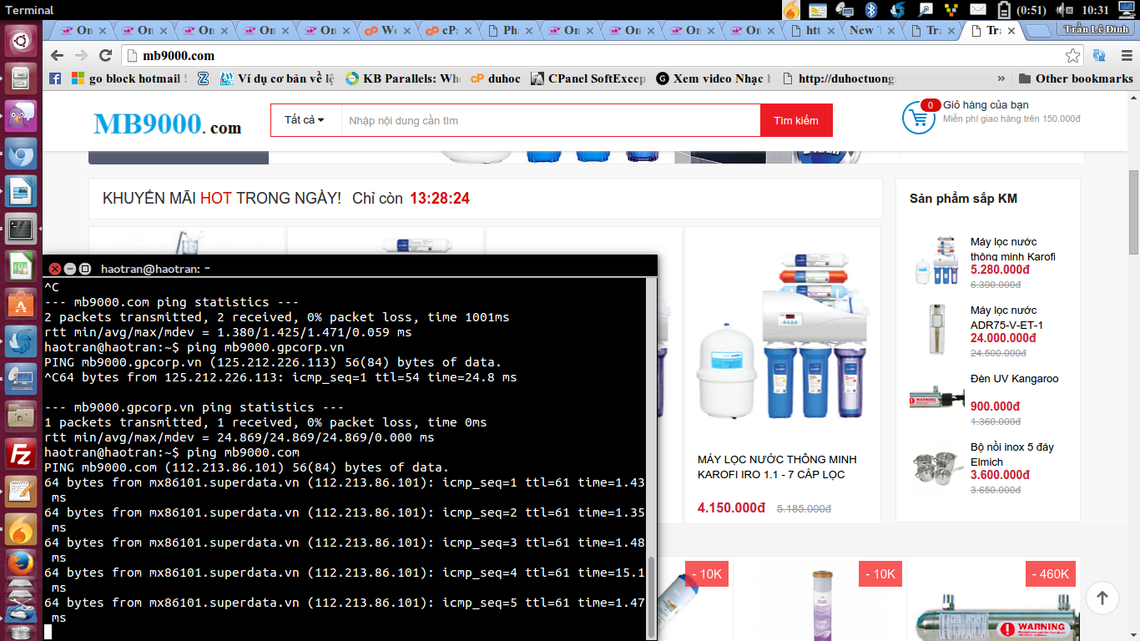1140x641 pixels.
Task: Close the active 'Tr' tab
Action: 1011,31
